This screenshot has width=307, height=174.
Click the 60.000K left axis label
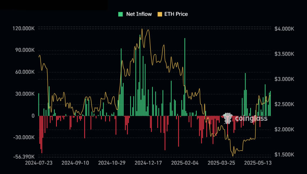point(24,72)
